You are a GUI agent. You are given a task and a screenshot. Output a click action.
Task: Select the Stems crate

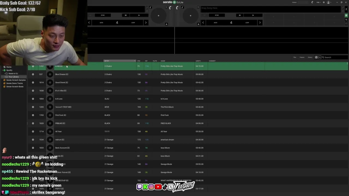[9, 67]
